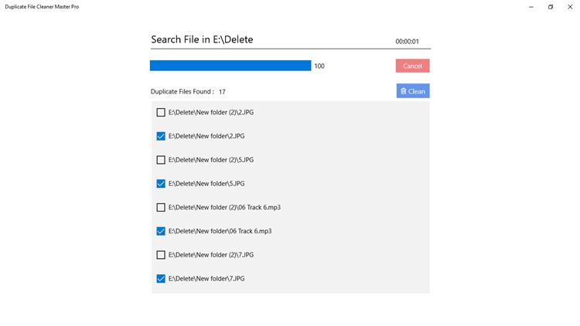
Task: Uncheck E:\Delete\New folder\5.JPG checkbox
Action: click(161, 184)
